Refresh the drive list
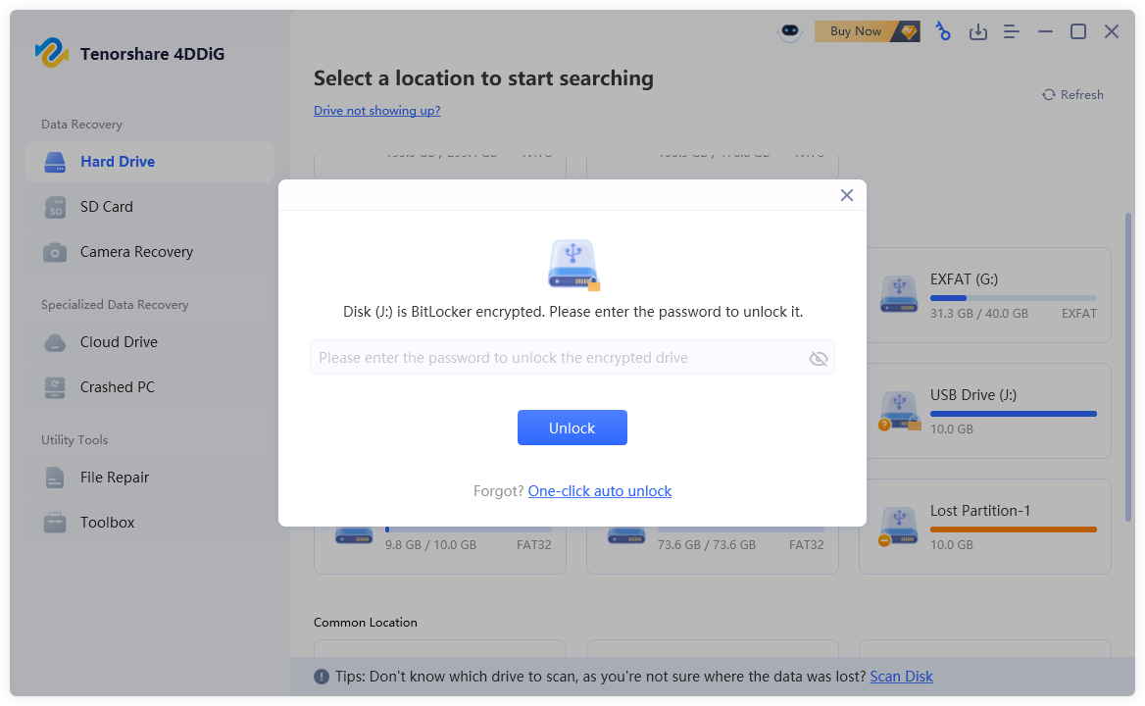Viewport: 1145px width, 706px height. [x=1072, y=95]
